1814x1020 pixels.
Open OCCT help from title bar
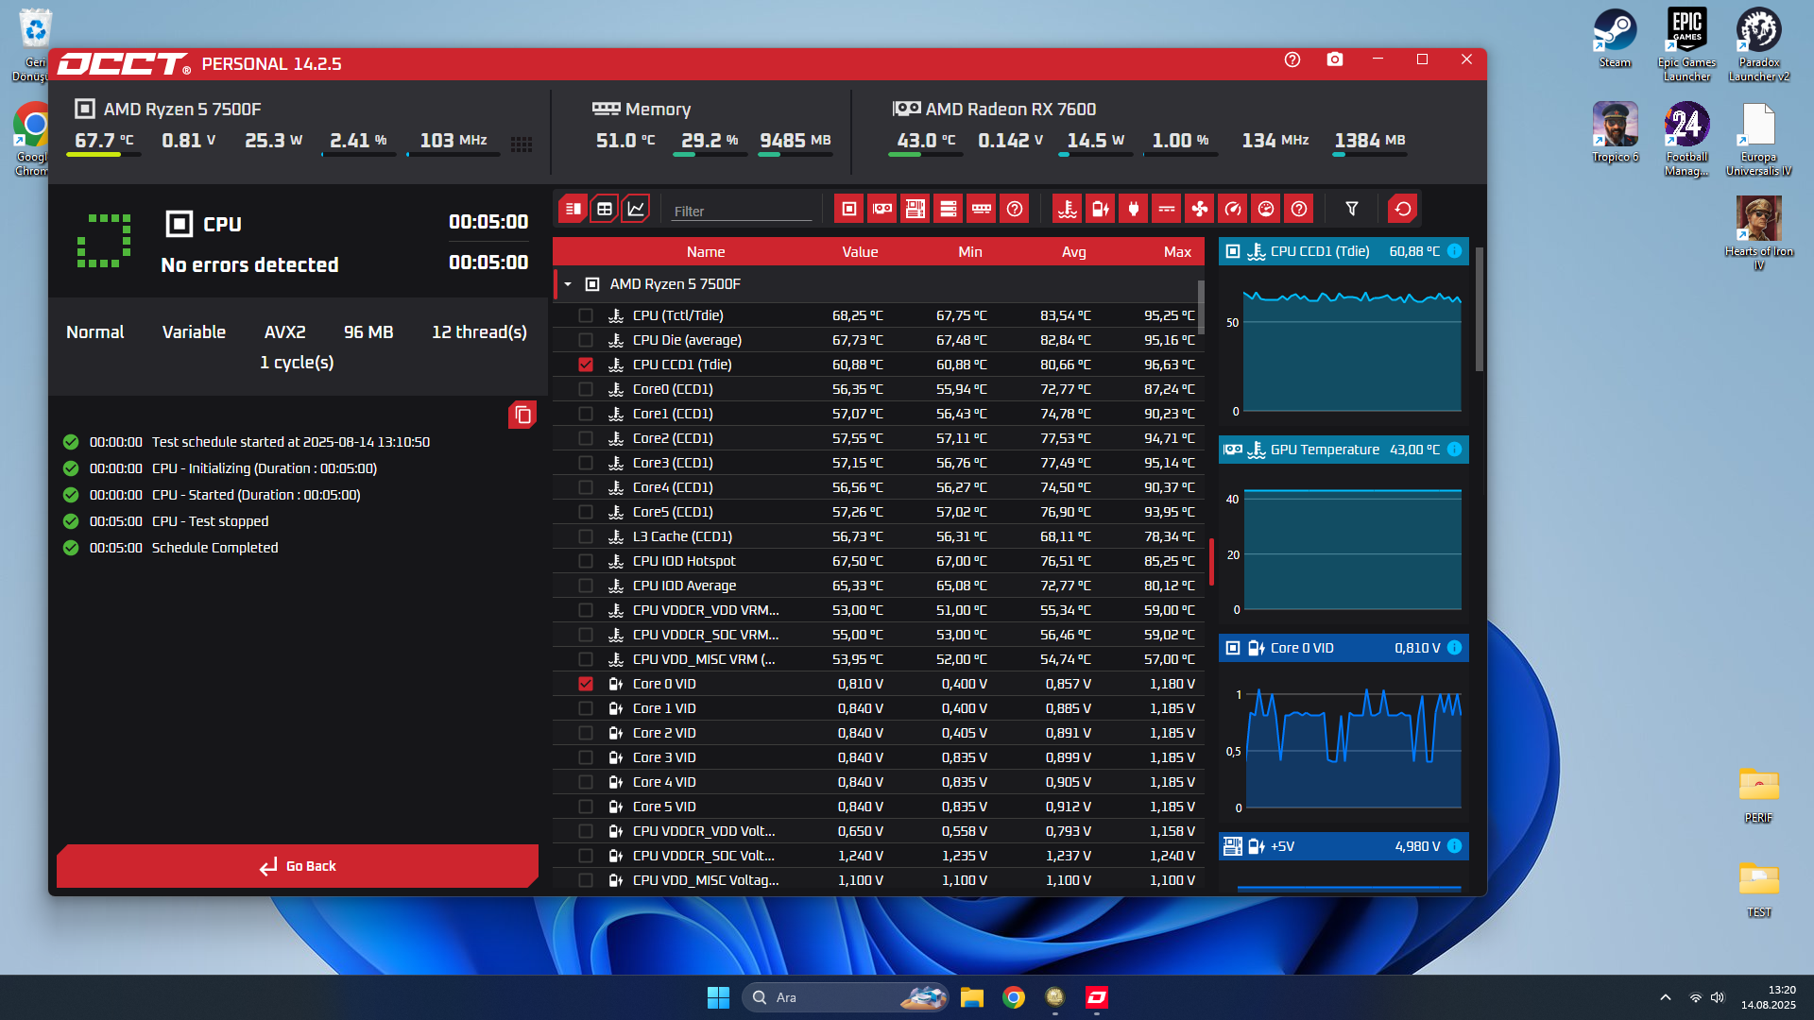click(x=1292, y=59)
